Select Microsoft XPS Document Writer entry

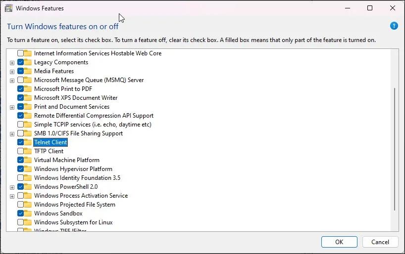(75, 98)
